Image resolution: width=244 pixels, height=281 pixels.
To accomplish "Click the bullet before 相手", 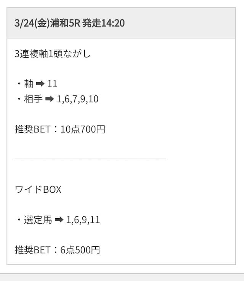I will pos(19,99).
